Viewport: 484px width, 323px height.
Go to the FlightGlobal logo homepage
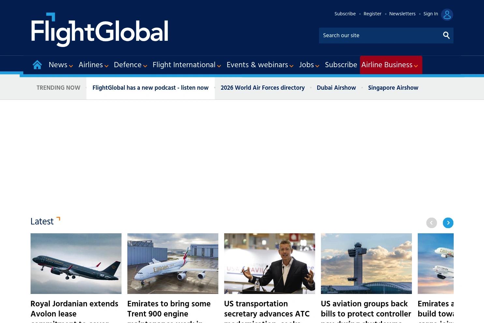(x=99, y=29)
